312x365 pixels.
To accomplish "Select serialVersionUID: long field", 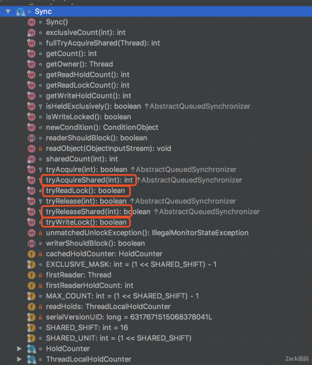I will point(129,317).
